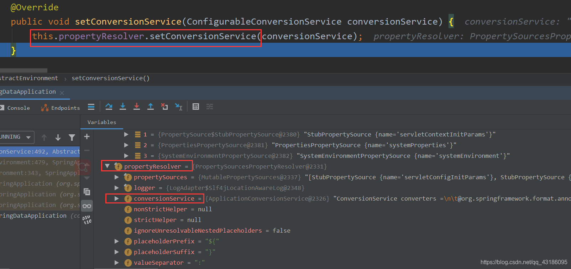
Task: Open the RUNNING thread dropdown
Action: click(16, 137)
